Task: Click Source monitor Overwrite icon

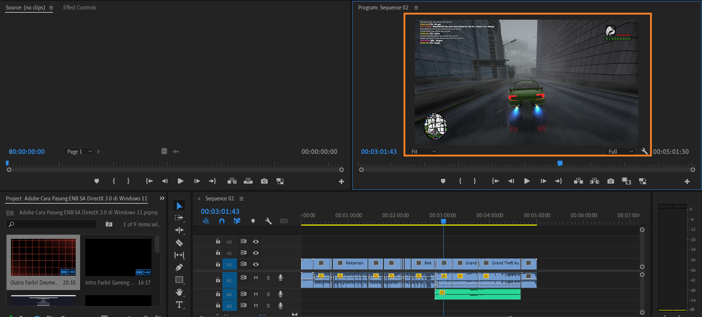Action: [248, 181]
